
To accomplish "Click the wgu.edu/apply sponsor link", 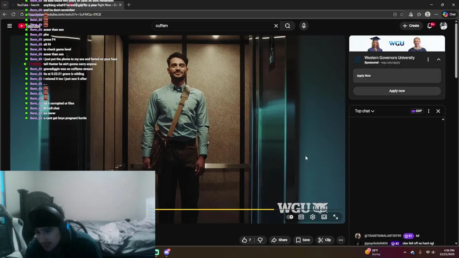I will (x=391, y=63).
